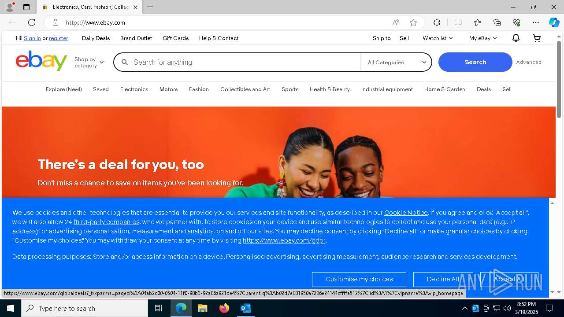Screen dimensions: 564x317
Task: Open File Explorer from taskbar
Action: click(202, 308)
